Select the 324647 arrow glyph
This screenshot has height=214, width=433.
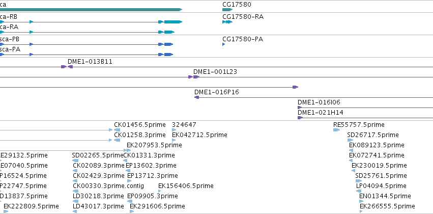[174, 130]
